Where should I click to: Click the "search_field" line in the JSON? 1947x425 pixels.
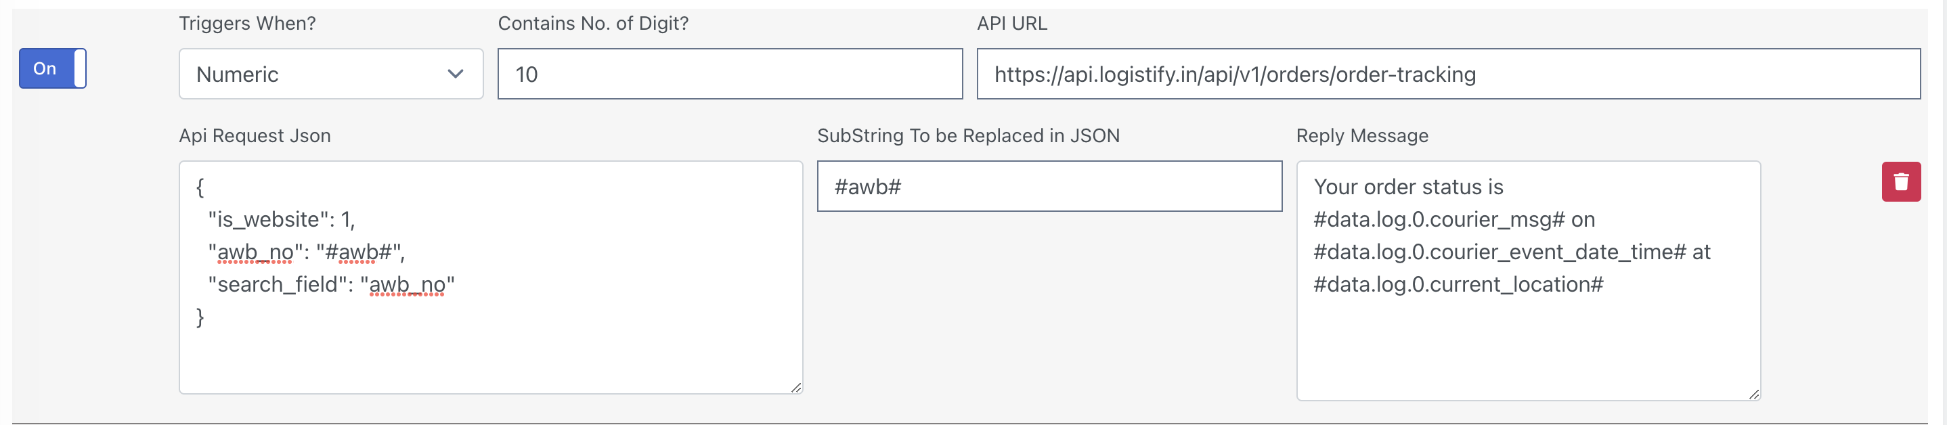click(x=331, y=284)
